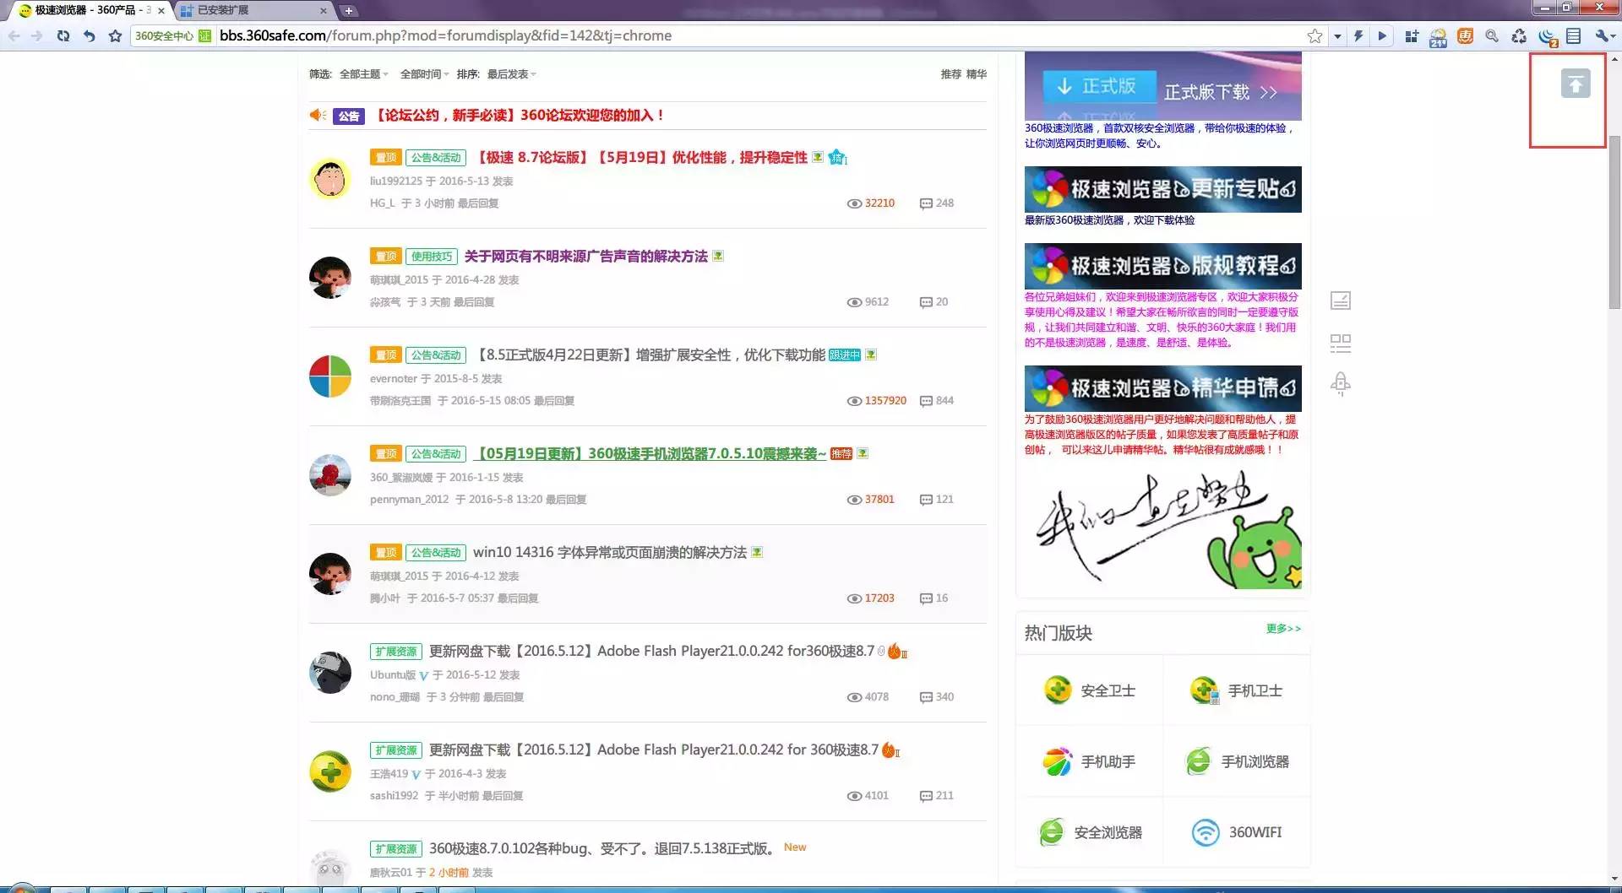Open the 360极速手机浏览器7.0.5.10 thread

click(649, 454)
